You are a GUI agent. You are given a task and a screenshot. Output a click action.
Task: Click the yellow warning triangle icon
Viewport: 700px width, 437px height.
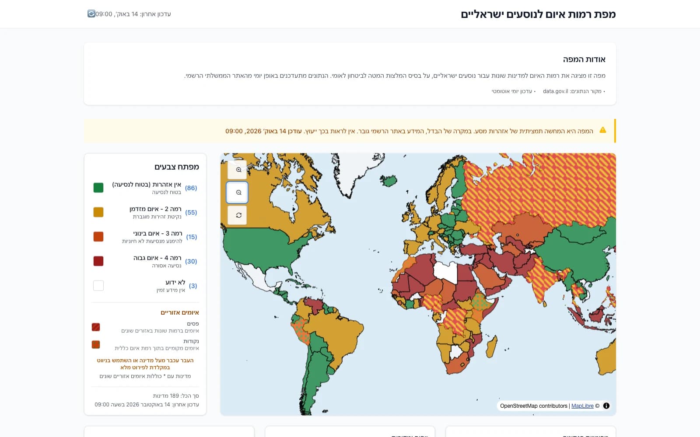(x=602, y=130)
